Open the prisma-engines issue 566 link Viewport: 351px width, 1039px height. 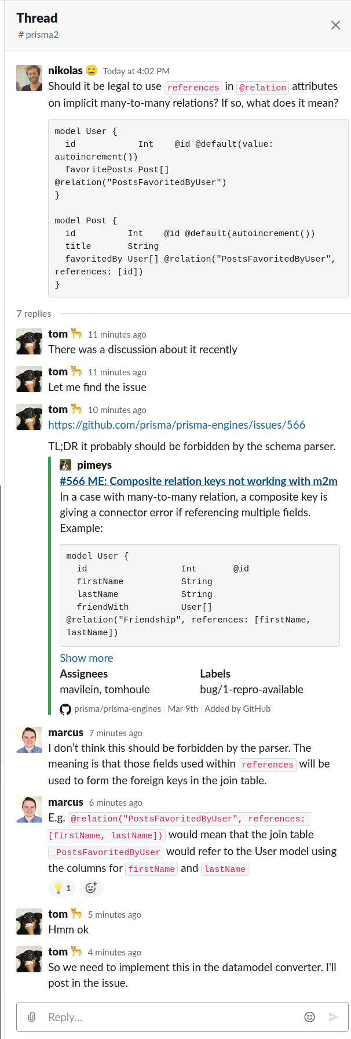pyautogui.click(x=177, y=425)
